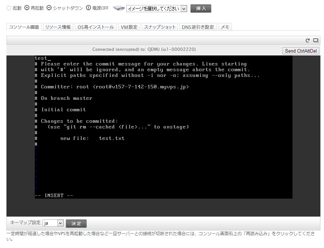Click the 起動 power-on icon
Image resolution: width=324 pixels, height=248 pixels.
click(9, 8)
